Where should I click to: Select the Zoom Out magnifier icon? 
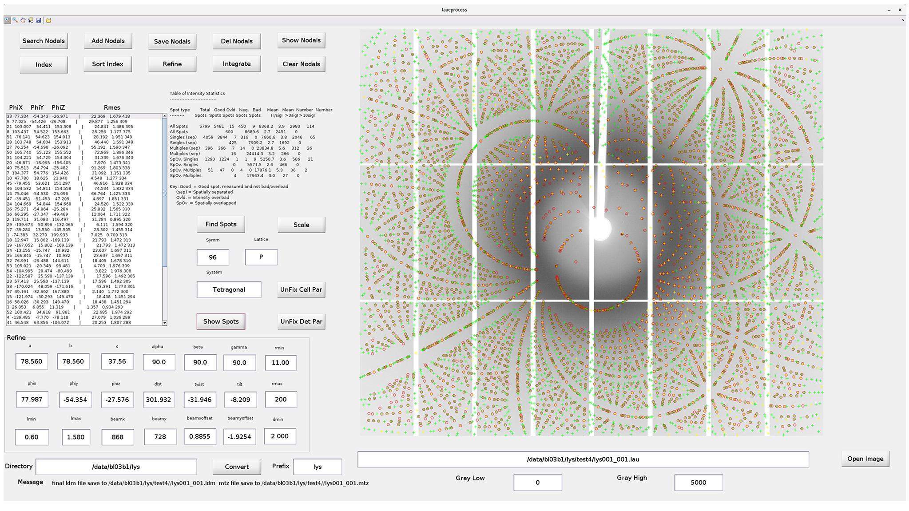coord(15,20)
